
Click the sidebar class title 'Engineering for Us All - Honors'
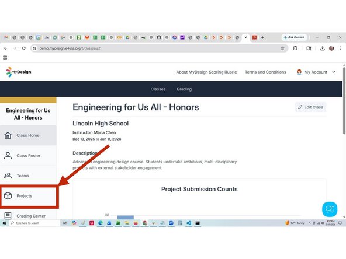pyautogui.click(x=28, y=114)
